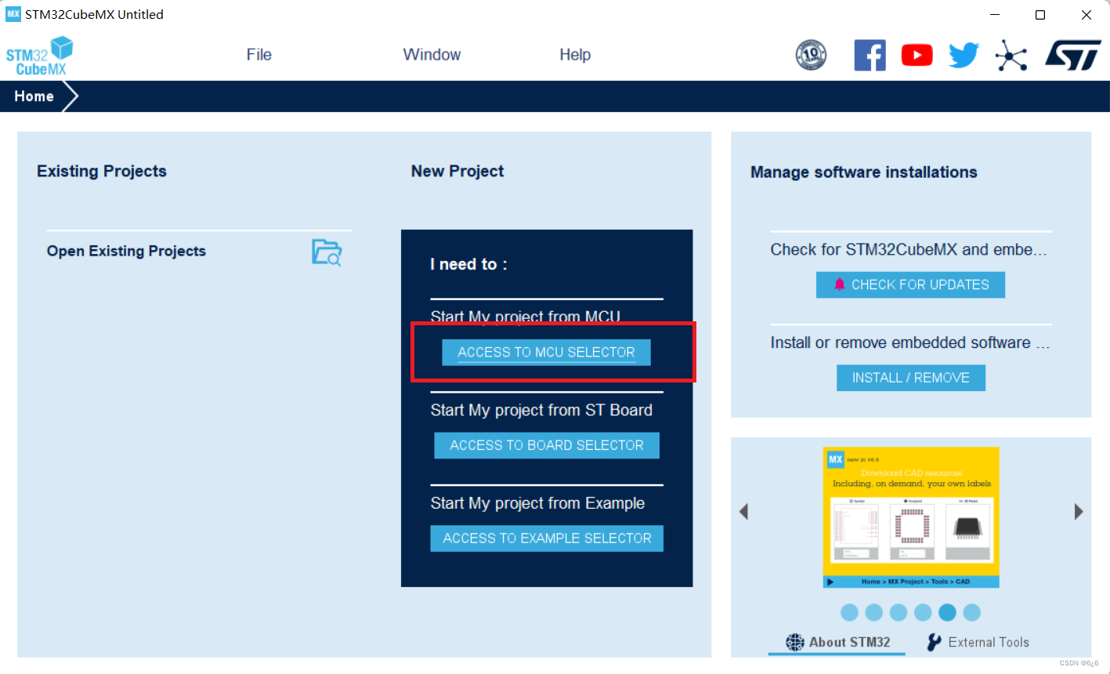Click the play arrow on banner footer
The image size is (1110, 674).
pos(830,582)
